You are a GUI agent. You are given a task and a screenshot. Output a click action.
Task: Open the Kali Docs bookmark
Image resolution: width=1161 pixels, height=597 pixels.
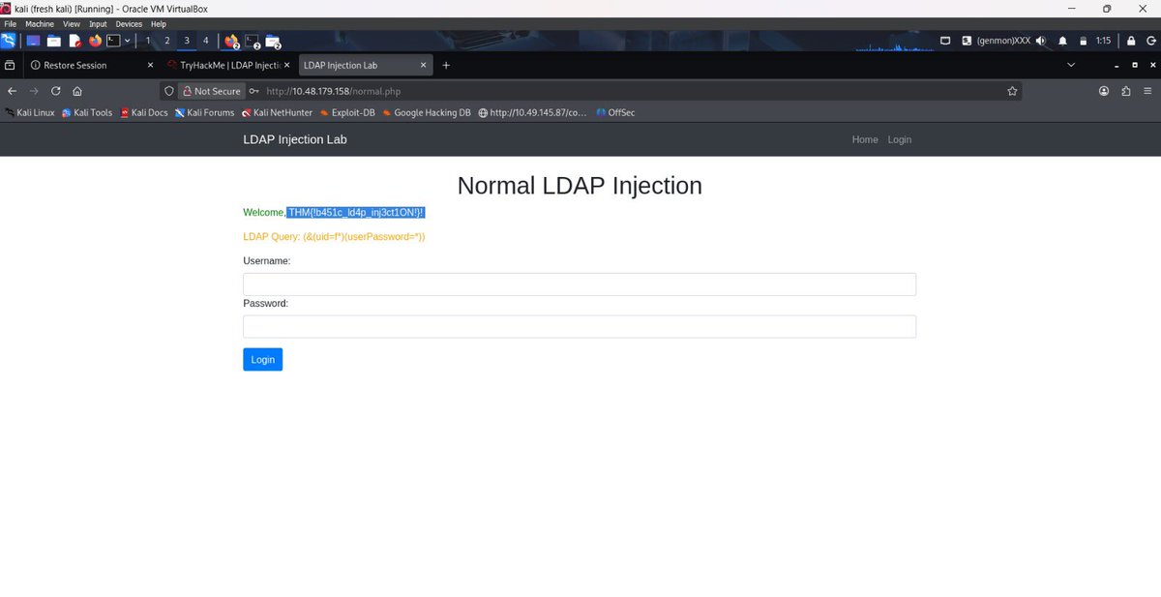point(144,112)
